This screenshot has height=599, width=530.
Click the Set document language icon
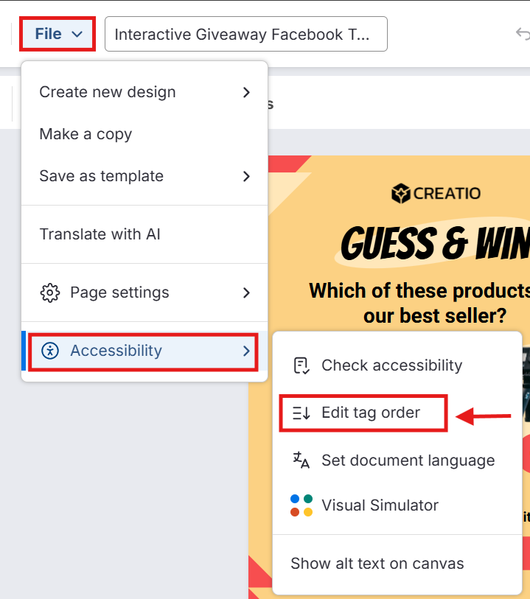[301, 460]
